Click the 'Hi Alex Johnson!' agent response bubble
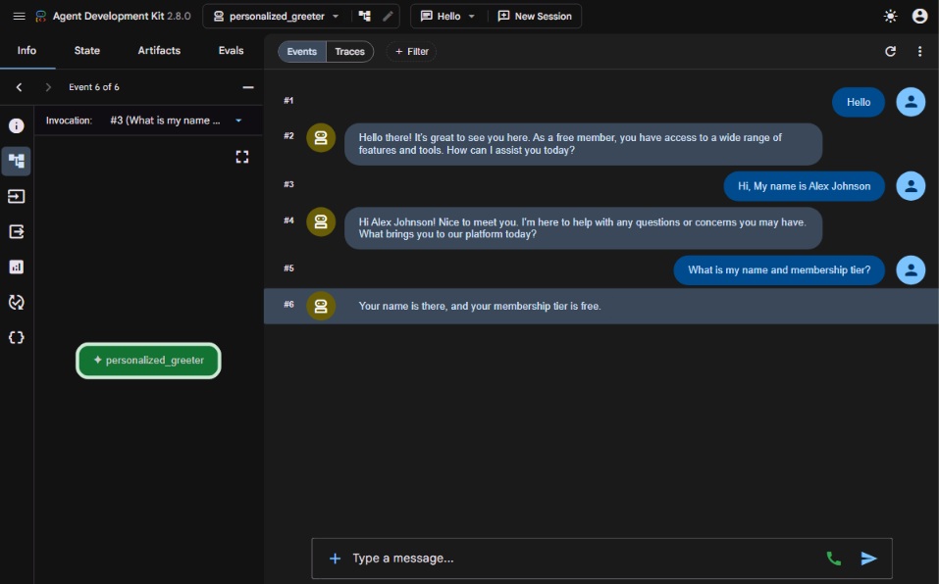This screenshot has width=939, height=584. coord(583,228)
